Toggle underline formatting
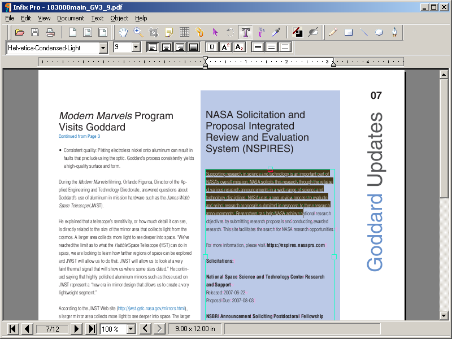Screen dimensions: 452x339 point(212,47)
